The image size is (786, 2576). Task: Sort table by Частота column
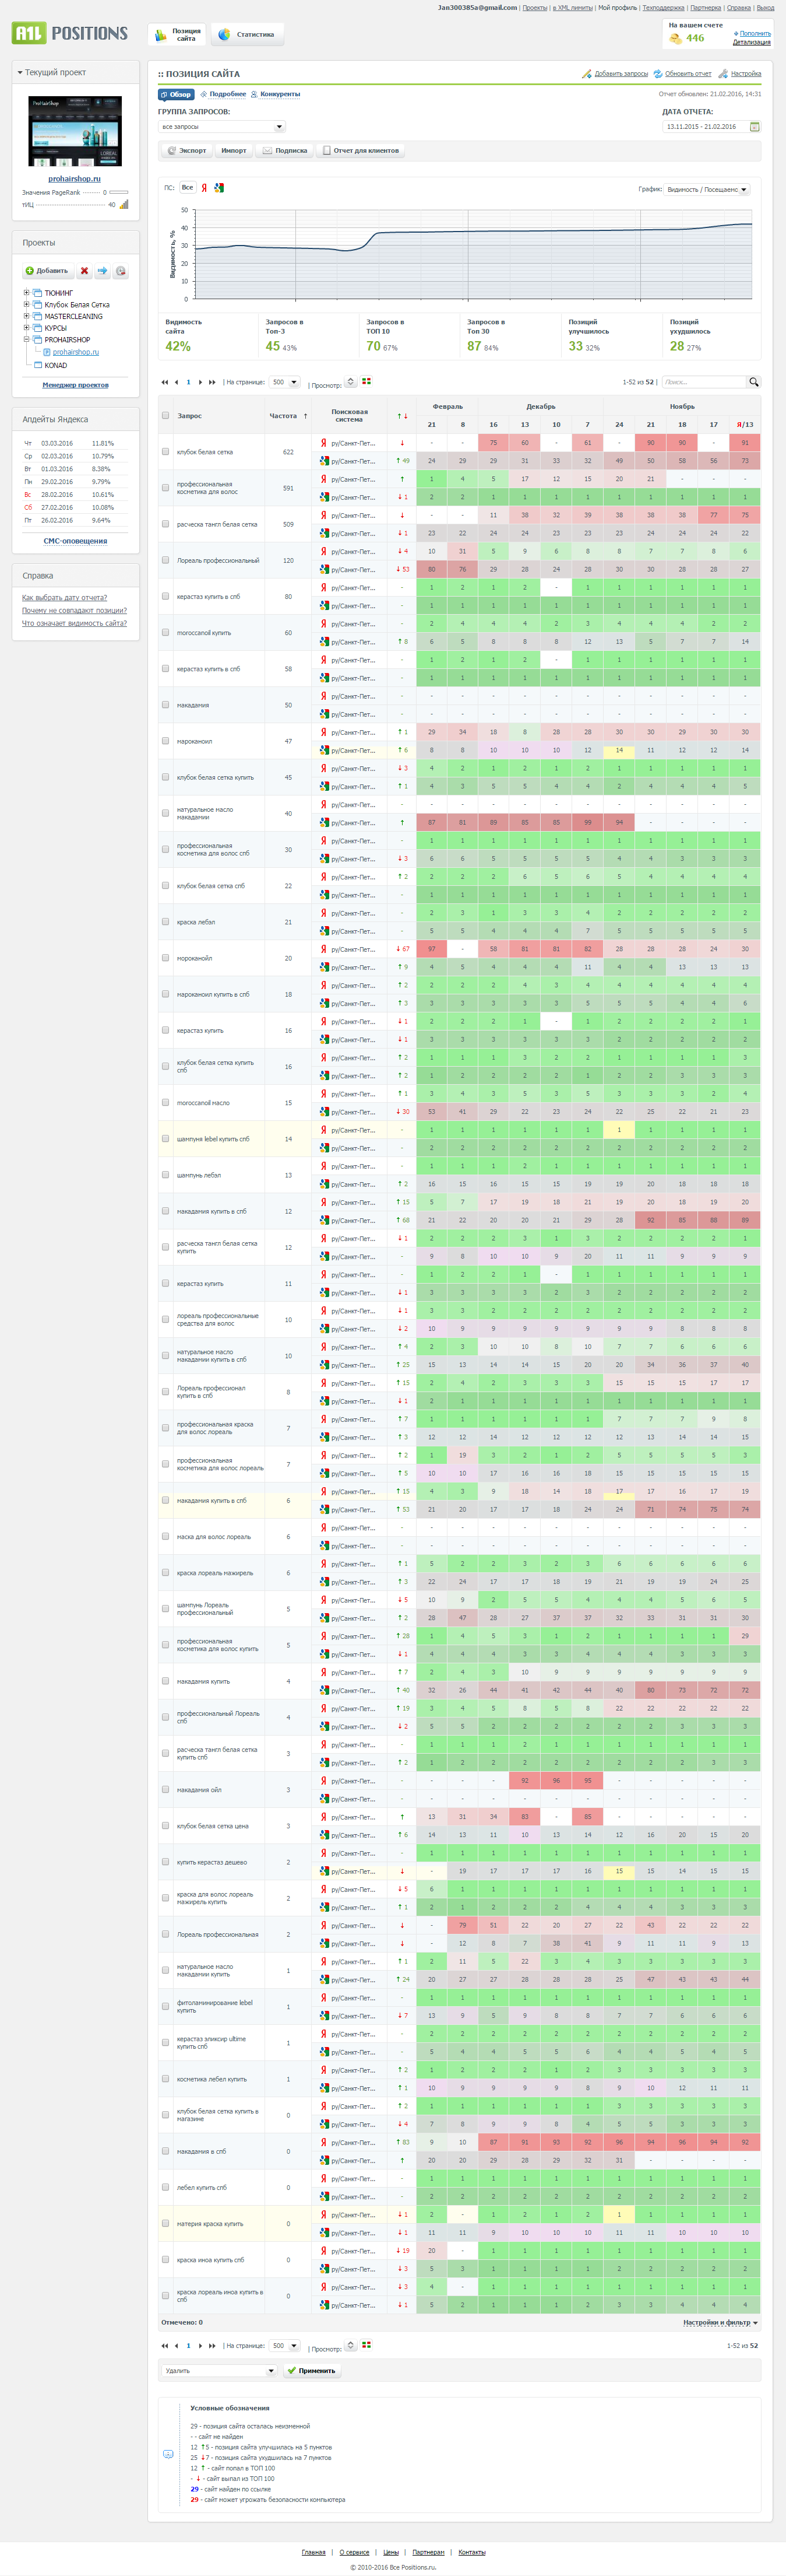tap(283, 415)
